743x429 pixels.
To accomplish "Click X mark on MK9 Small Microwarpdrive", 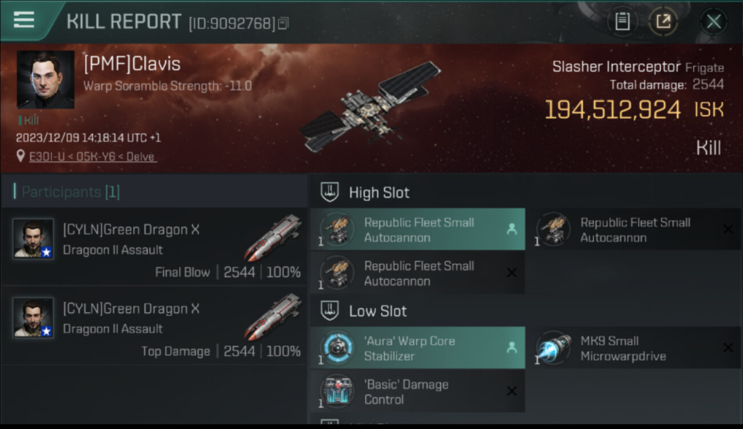I will pos(728,348).
